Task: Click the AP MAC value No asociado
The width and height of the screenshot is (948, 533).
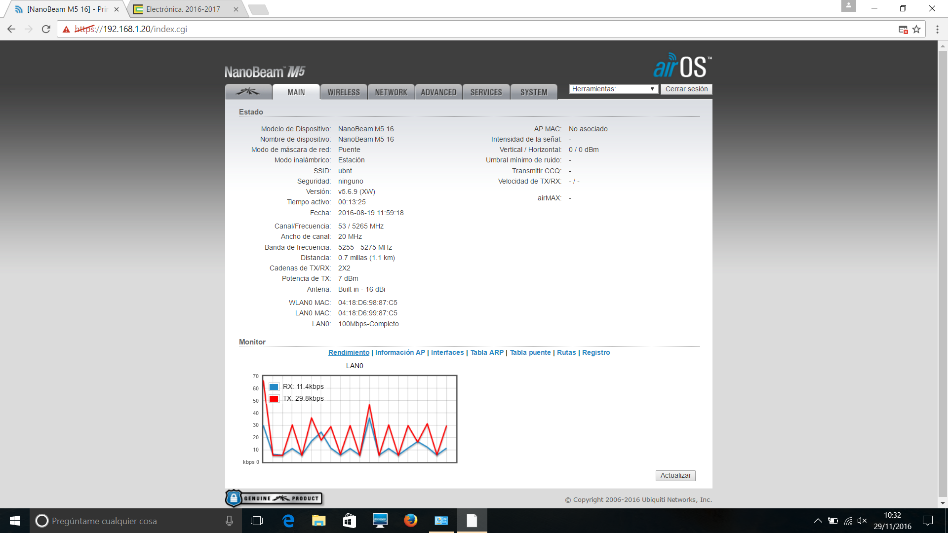Action: (588, 129)
